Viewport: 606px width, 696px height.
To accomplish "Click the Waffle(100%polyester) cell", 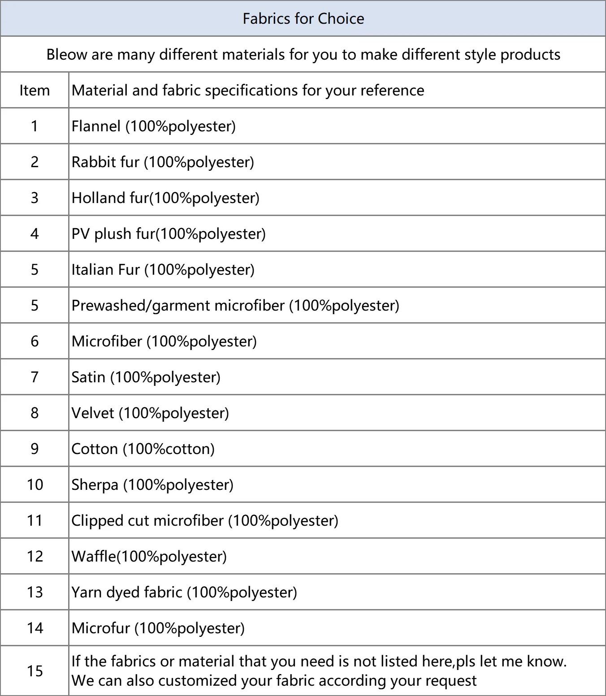I will point(149,556).
